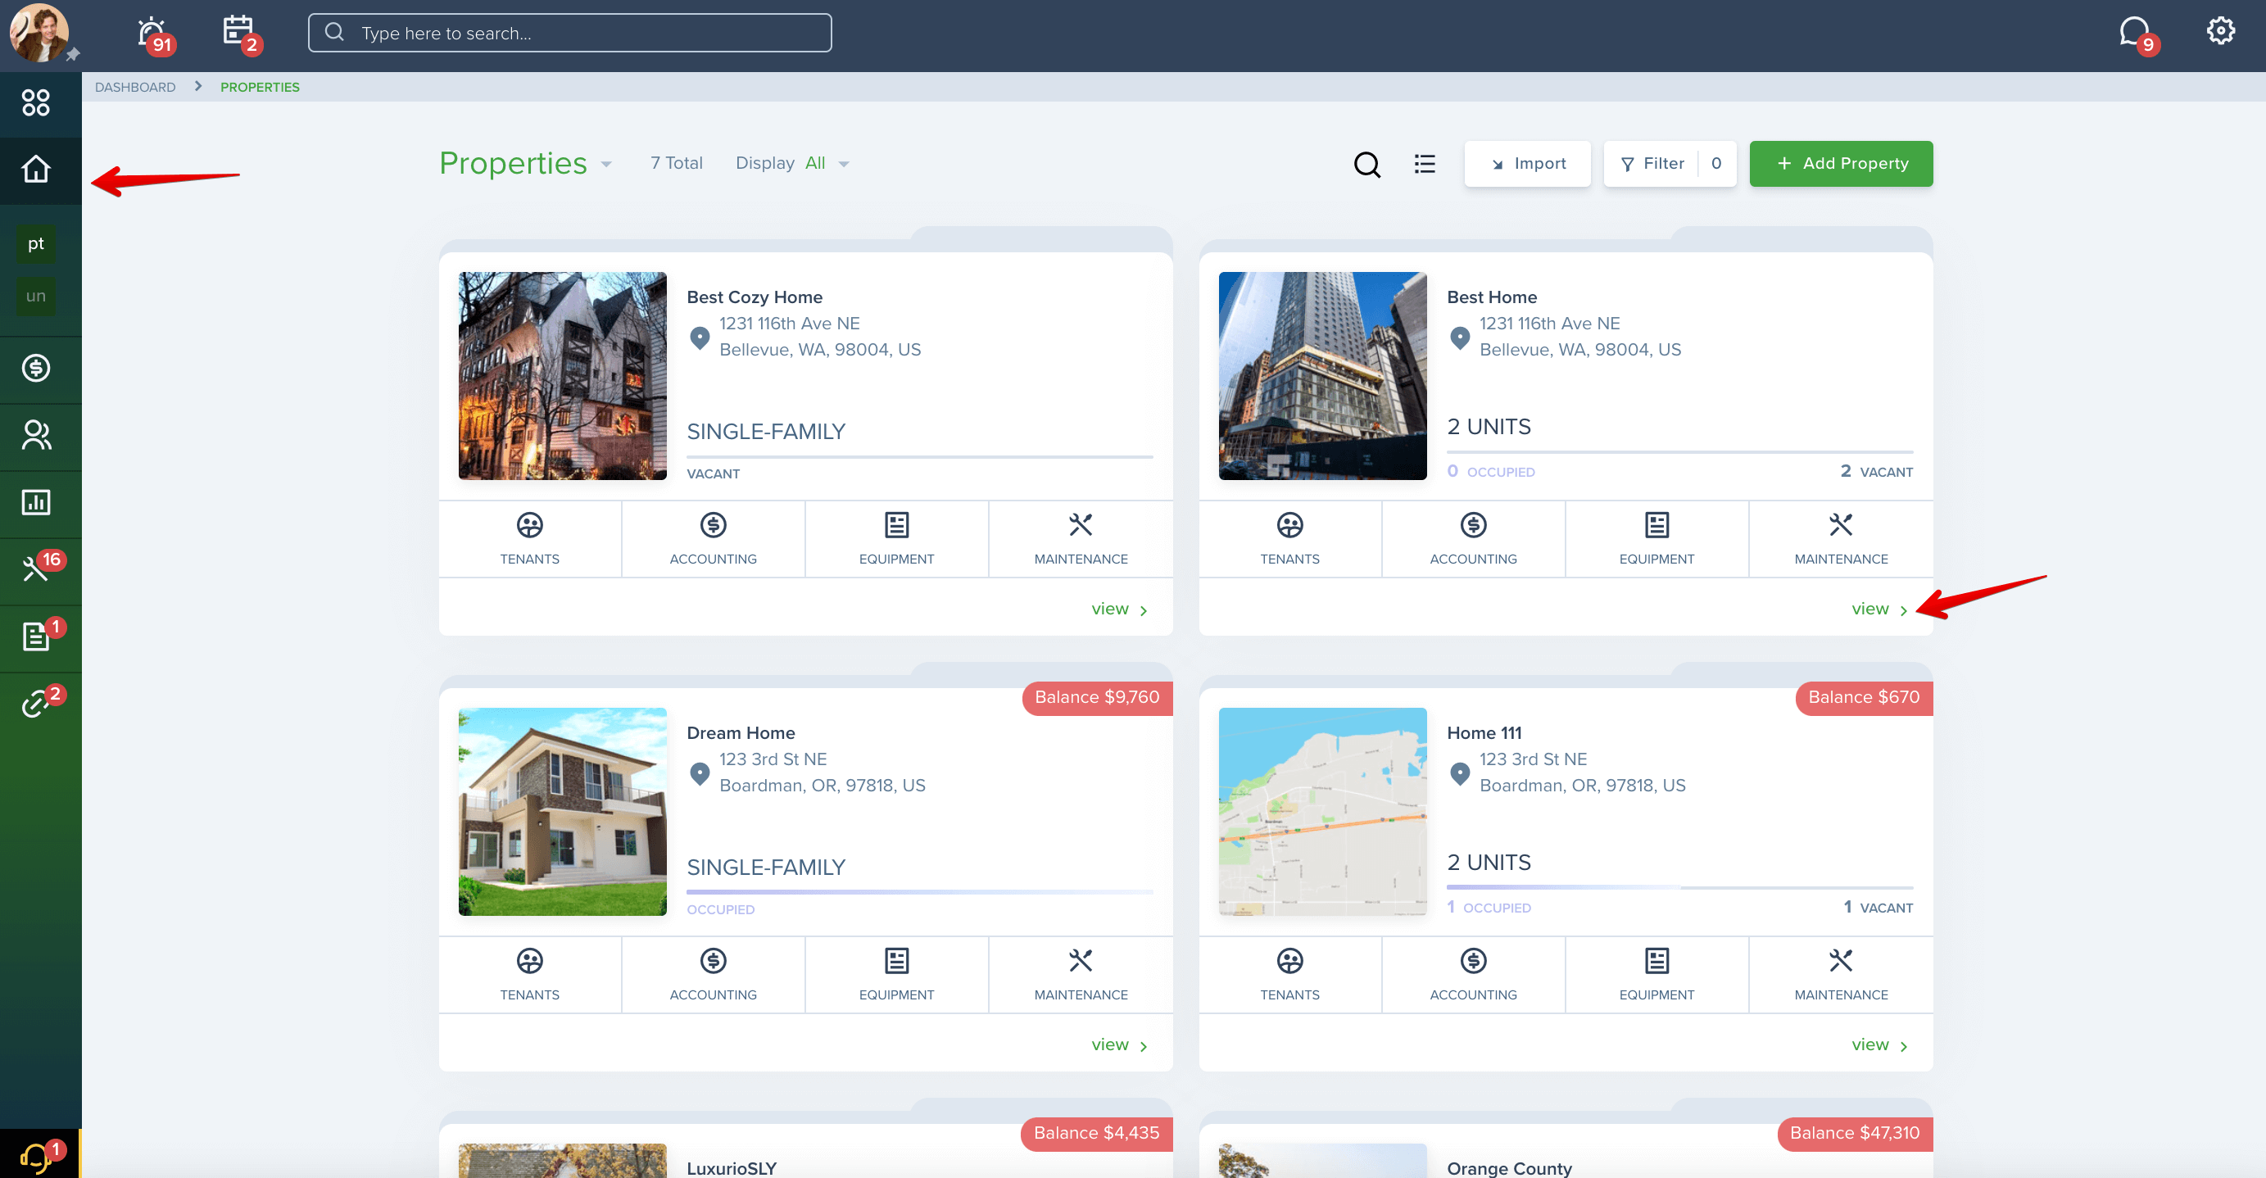Click the 'un' shortcut in sidebar
Viewport: 2266px width, 1178px height.
click(x=35, y=297)
